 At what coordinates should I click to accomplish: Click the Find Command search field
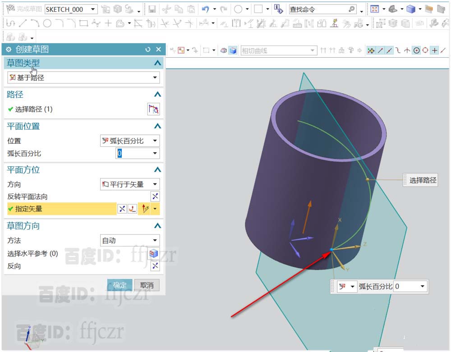(x=323, y=9)
